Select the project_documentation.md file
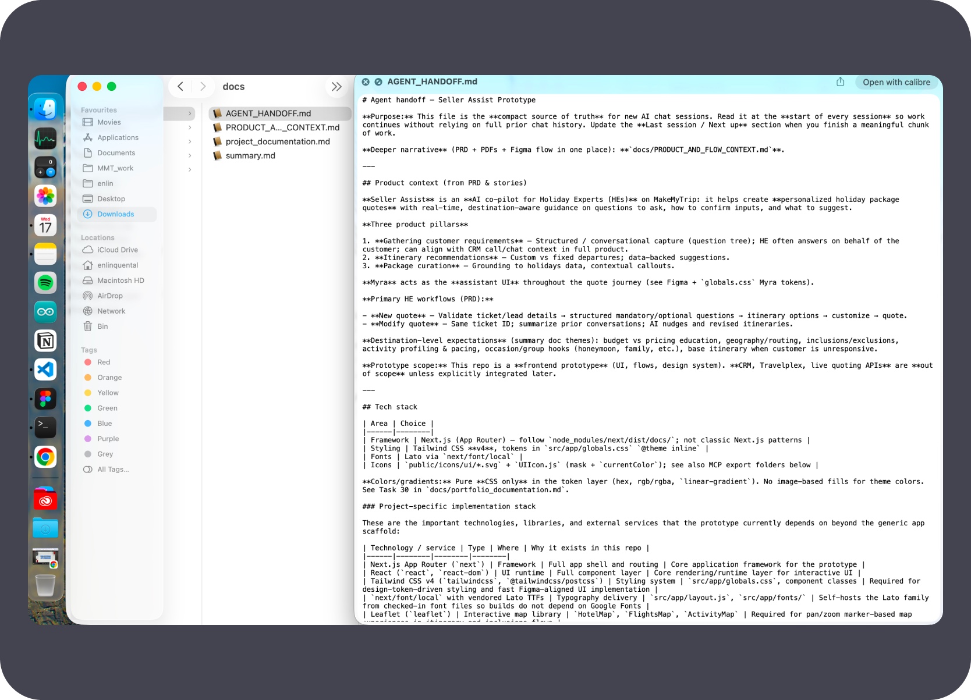The width and height of the screenshot is (971, 700). (x=279, y=141)
